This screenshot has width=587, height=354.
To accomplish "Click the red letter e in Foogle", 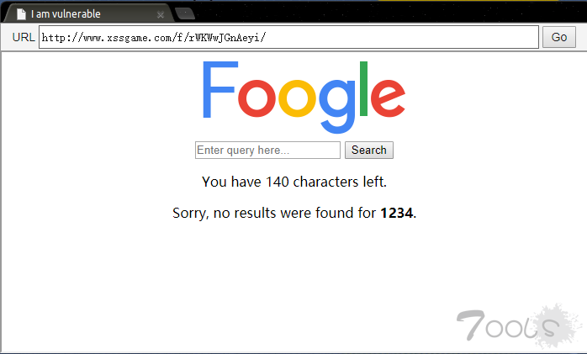I will (x=388, y=98).
